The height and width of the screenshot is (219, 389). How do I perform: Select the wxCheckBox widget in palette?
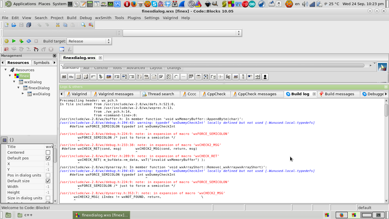pos(161,77)
